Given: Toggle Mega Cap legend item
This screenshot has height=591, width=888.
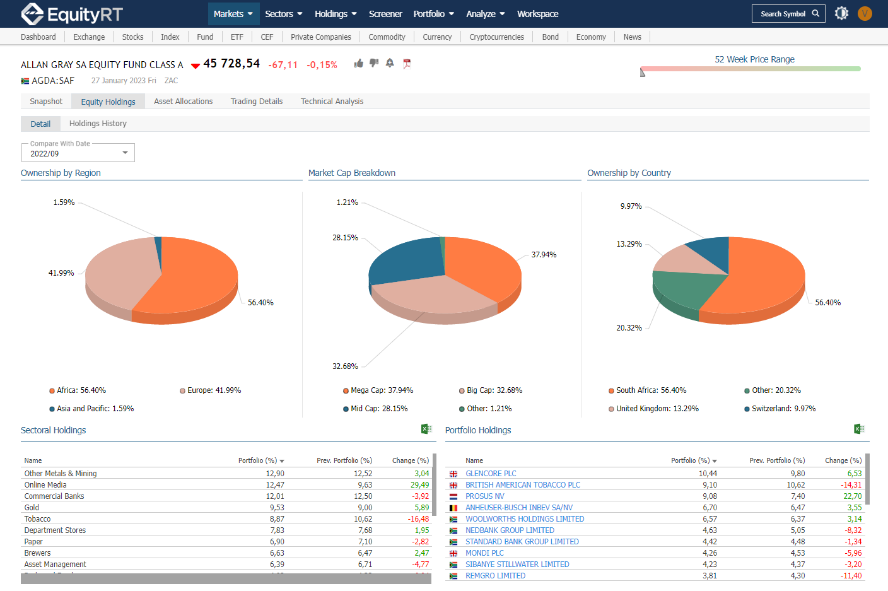Looking at the screenshot, I should point(378,390).
